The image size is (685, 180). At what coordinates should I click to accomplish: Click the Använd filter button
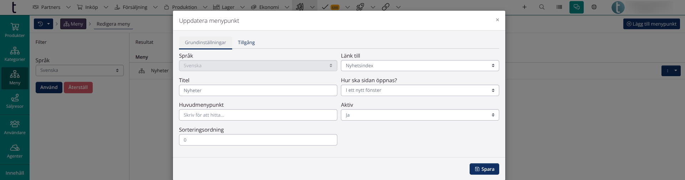[49, 88]
